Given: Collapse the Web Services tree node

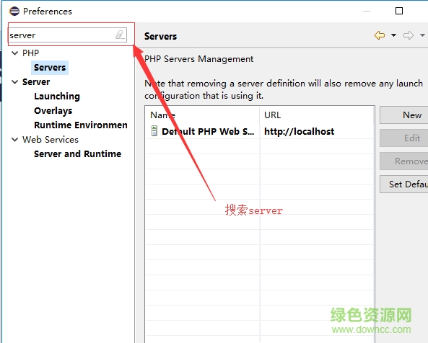Looking at the screenshot, I should tap(14, 140).
